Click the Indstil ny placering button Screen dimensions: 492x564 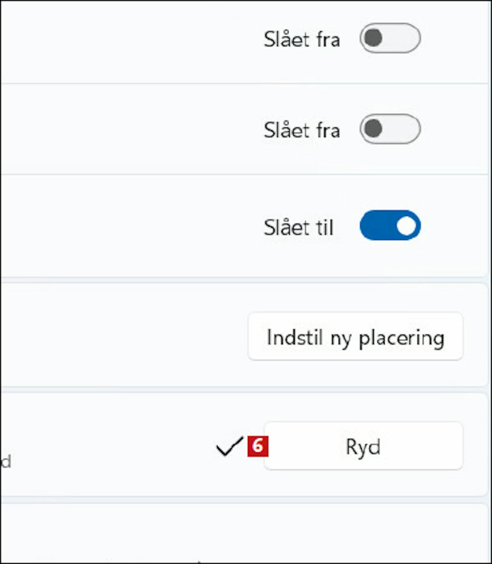pyautogui.click(x=356, y=336)
